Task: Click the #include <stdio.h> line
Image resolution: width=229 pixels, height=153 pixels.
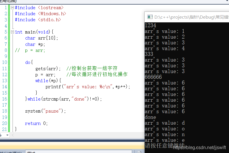Action: 38,20
